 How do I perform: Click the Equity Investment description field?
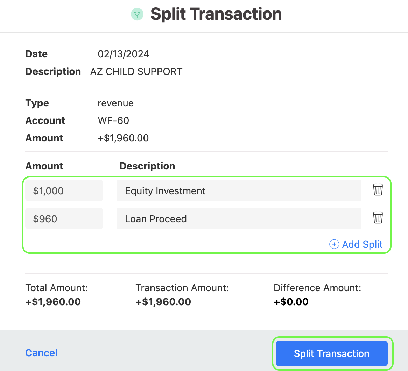tap(239, 190)
